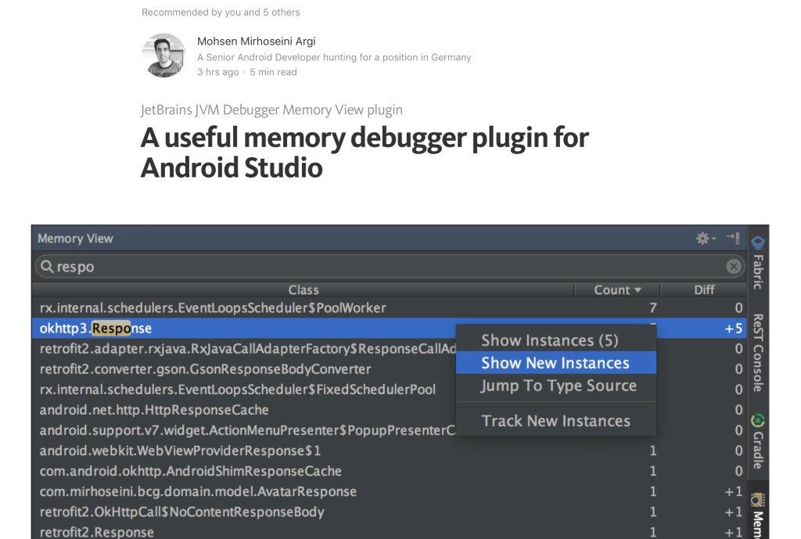Select ActionMenuPresenter$PopupPresenterCallback row
801x539 pixels.
390,430
